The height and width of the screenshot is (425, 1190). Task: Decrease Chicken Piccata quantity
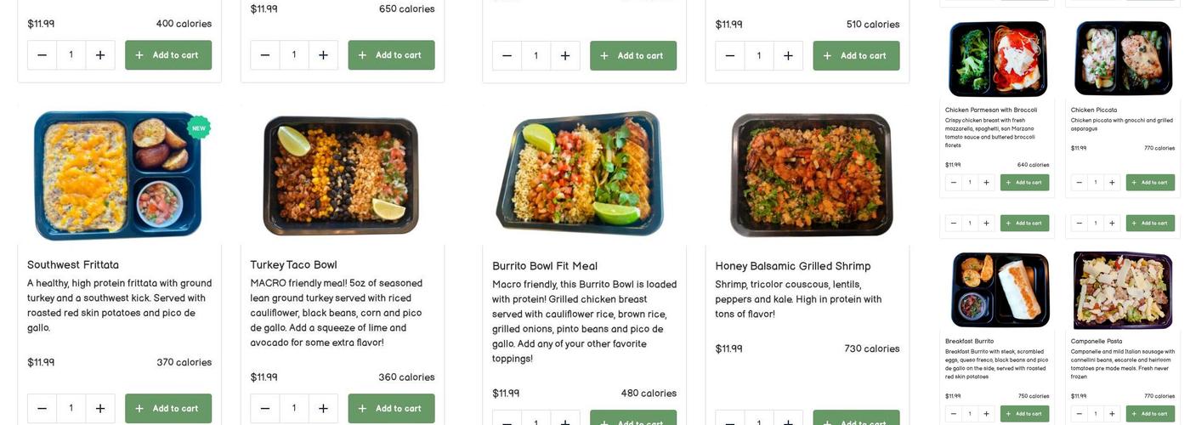(1079, 182)
